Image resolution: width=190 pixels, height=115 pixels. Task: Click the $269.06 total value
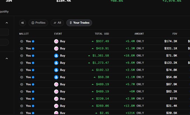click(x=103, y=106)
